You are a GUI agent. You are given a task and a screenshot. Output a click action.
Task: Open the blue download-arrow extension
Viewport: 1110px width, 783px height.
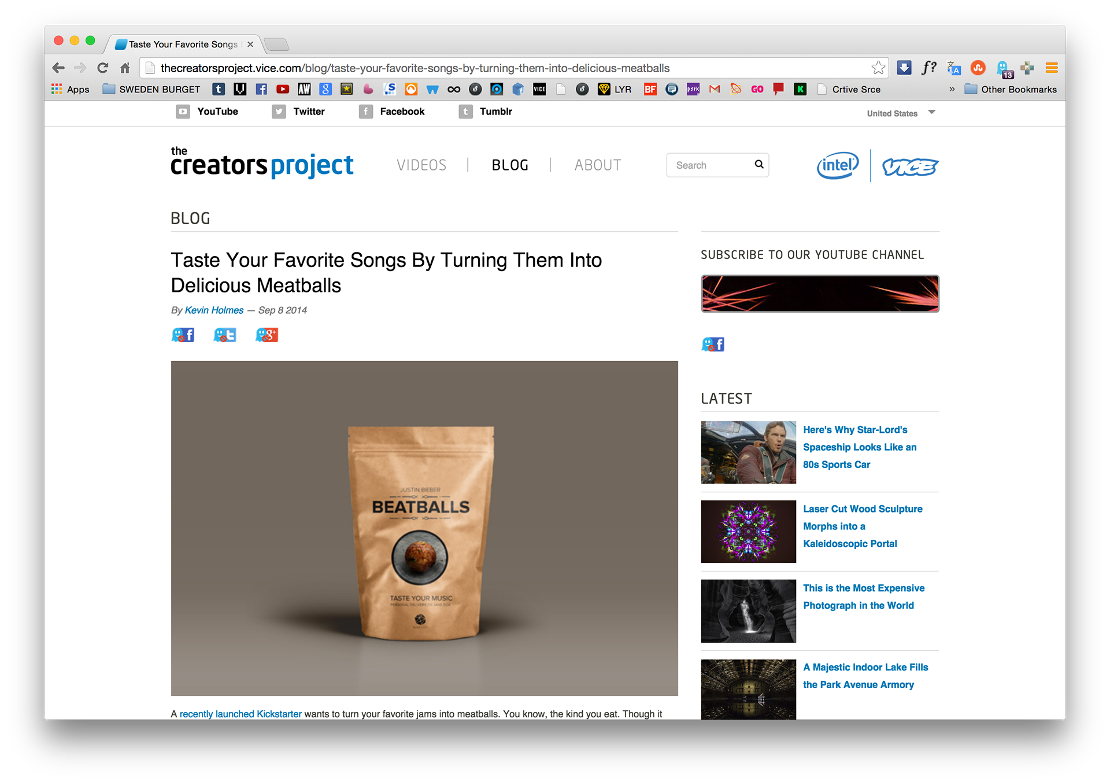(x=904, y=68)
